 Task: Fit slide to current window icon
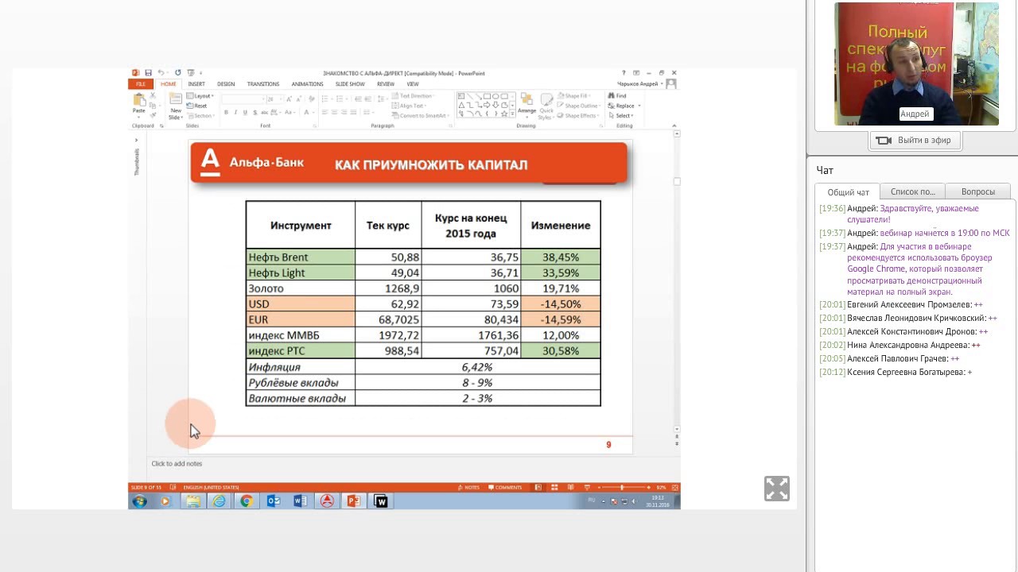tap(675, 487)
